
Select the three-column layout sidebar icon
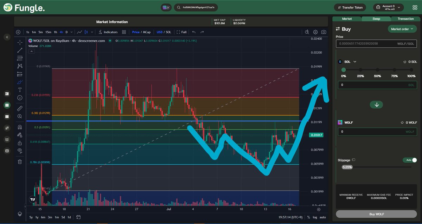pos(7,117)
